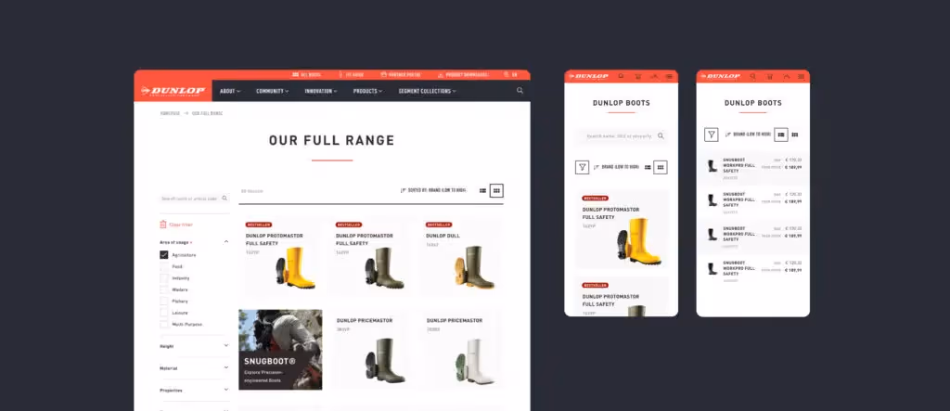The width and height of the screenshot is (950, 411).
Task: Open the Products navigation menu
Action: click(x=367, y=91)
